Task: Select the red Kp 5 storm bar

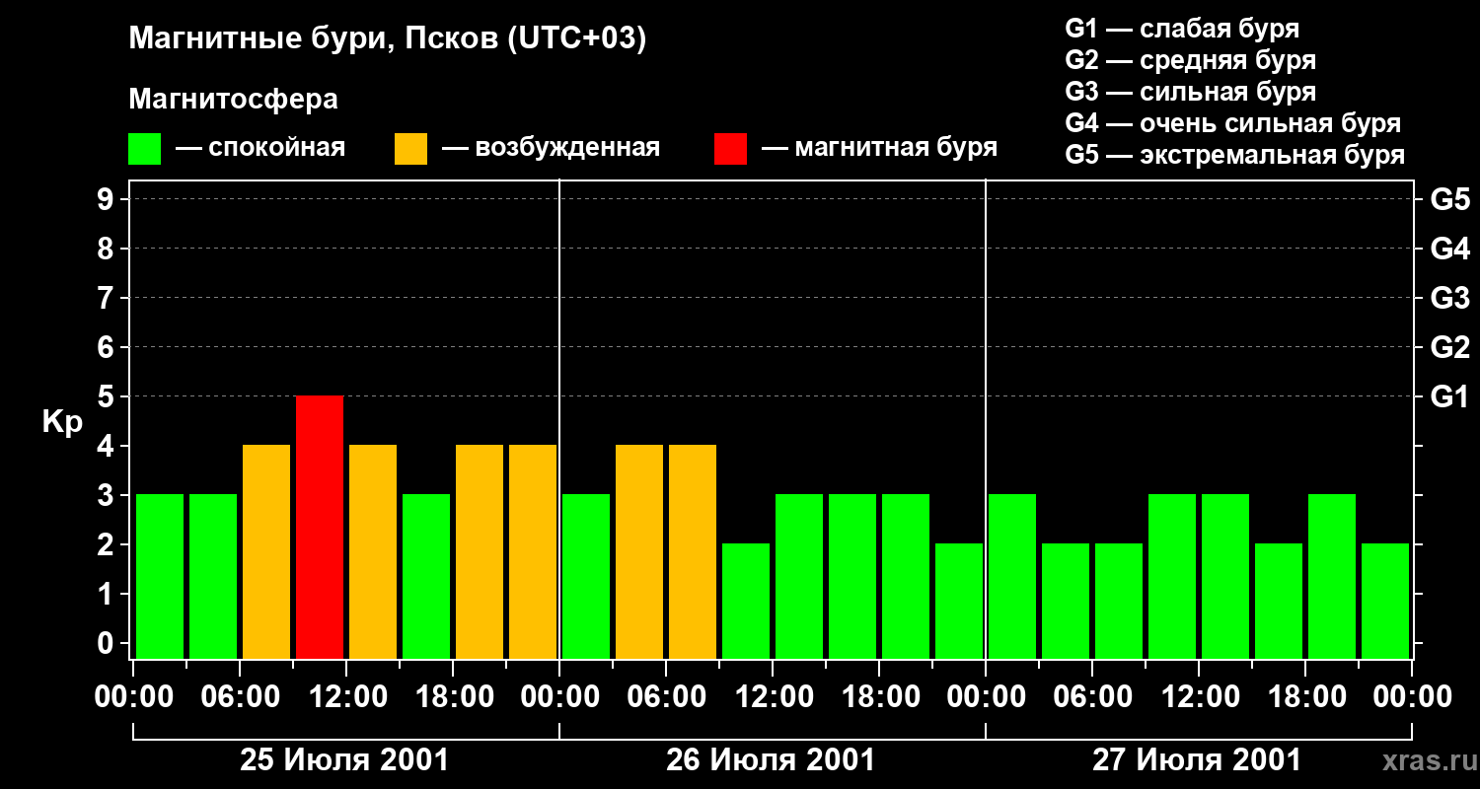Action: [320, 527]
